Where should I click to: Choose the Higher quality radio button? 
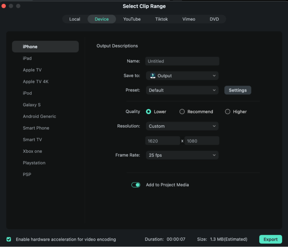[x=227, y=112]
